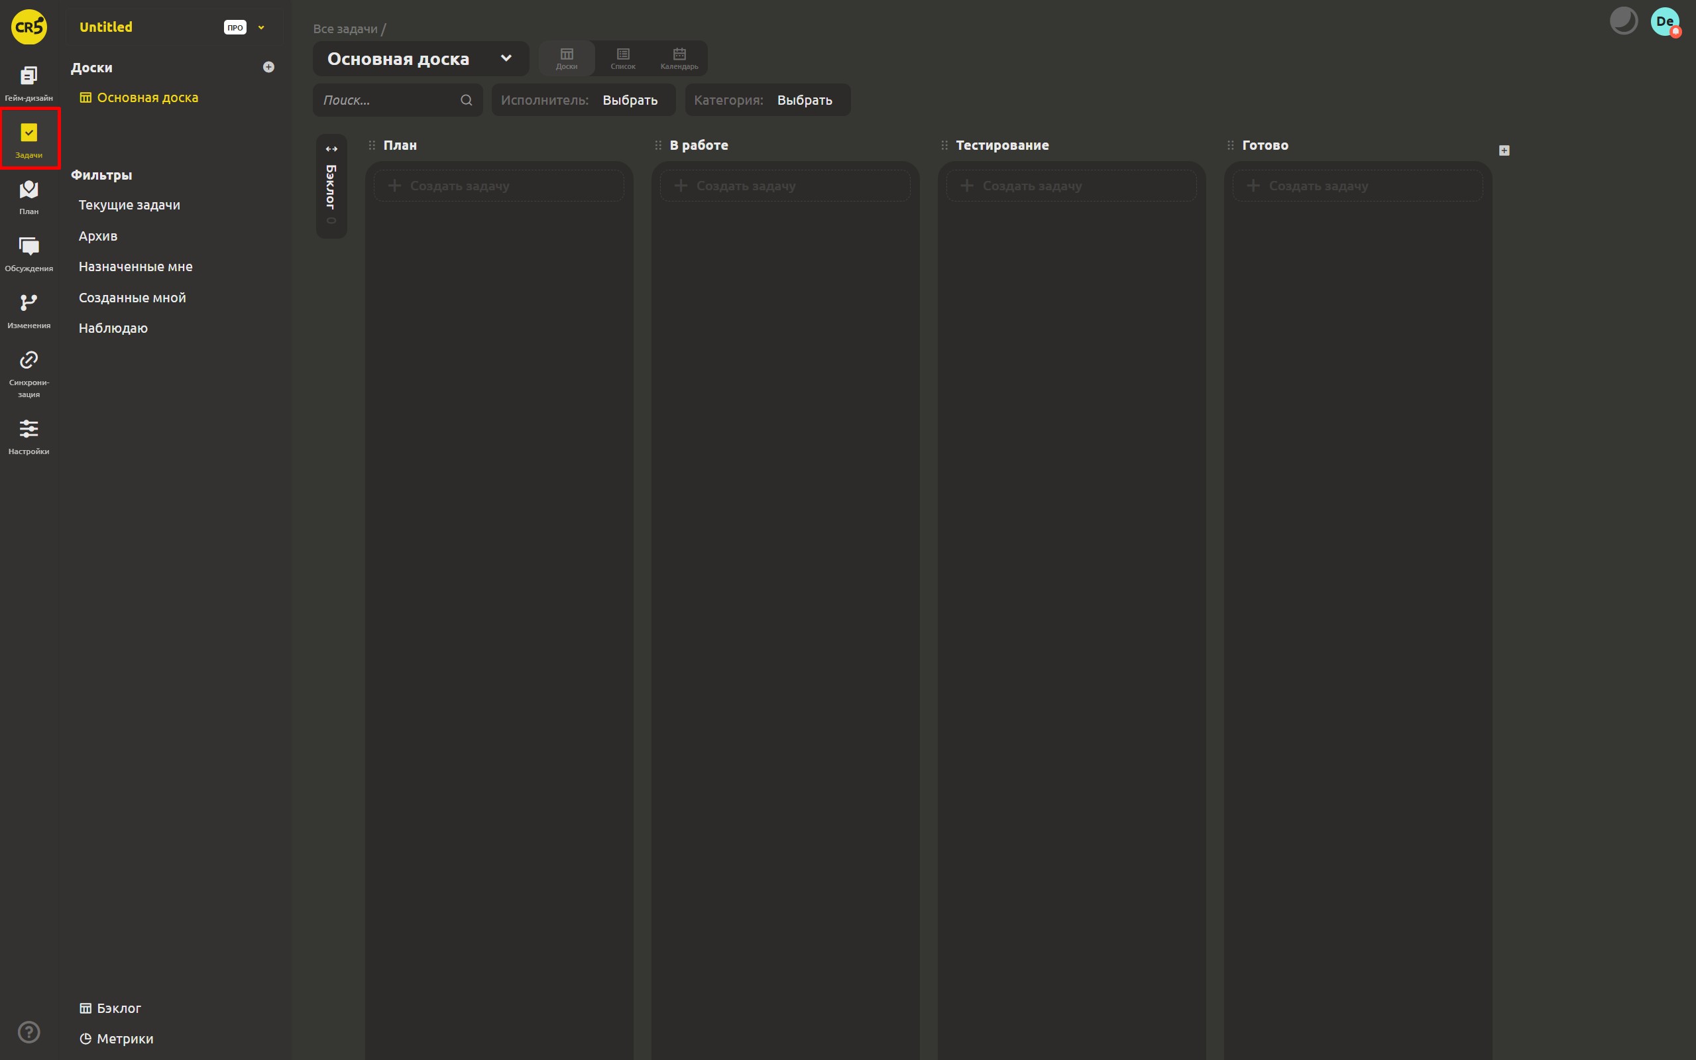Open the Исполнитель filter dropdown
Viewport: 1696px width, 1060px height.
click(x=584, y=100)
